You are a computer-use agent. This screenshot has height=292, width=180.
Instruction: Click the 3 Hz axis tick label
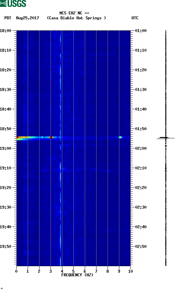click(51, 271)
